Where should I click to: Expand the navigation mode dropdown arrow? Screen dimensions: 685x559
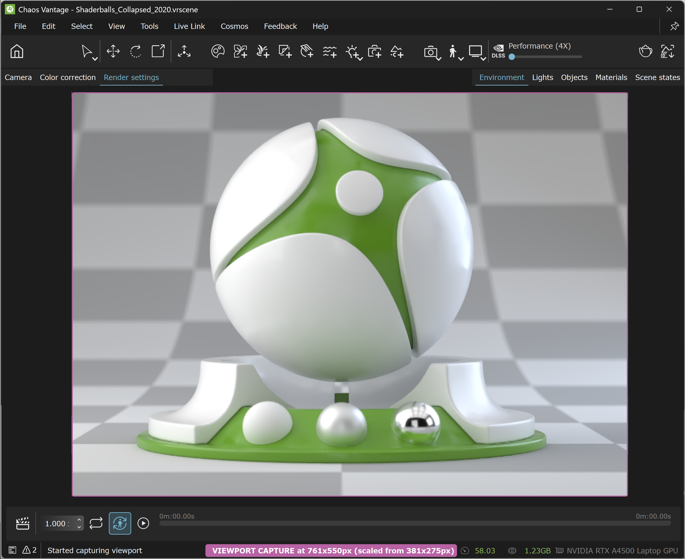[x=461, y=59]
